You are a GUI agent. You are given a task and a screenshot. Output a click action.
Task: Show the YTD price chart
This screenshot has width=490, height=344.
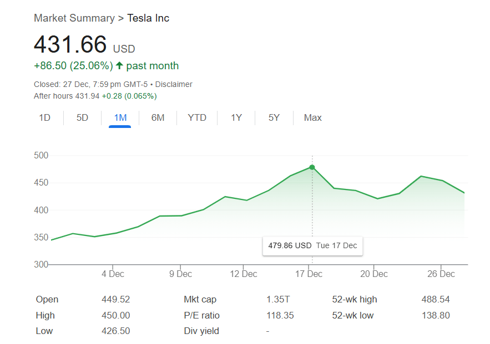(x=197, y=117)
